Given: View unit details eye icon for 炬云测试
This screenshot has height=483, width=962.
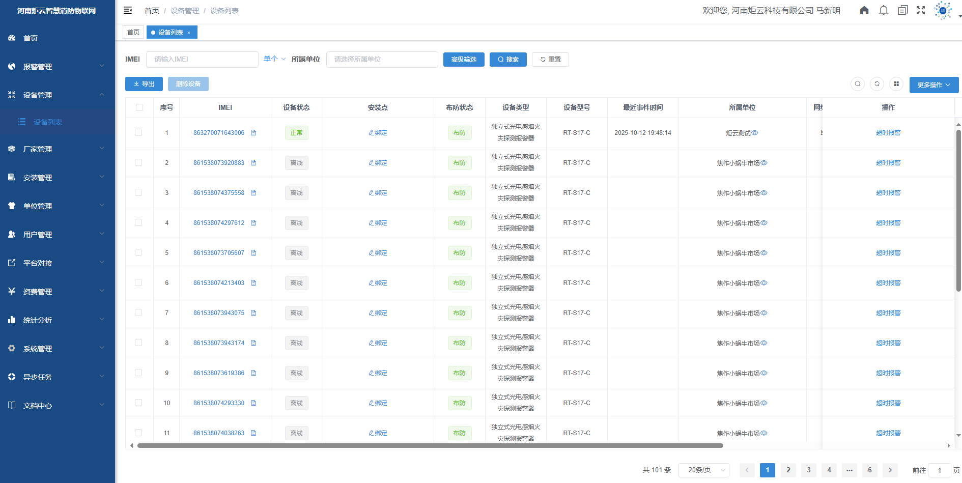Looking at the screenshot, I should (755, 133).
